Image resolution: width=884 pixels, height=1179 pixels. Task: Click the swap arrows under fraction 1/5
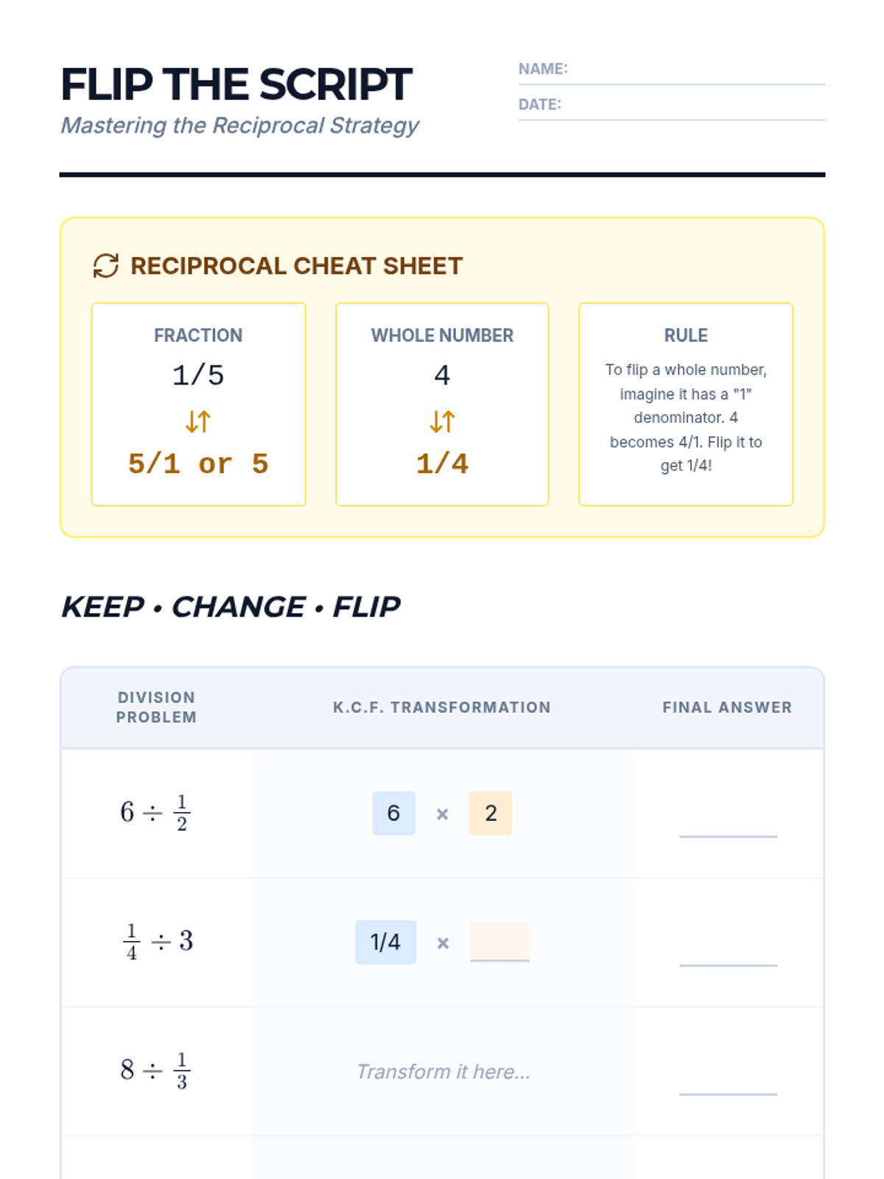pos(198,421)
